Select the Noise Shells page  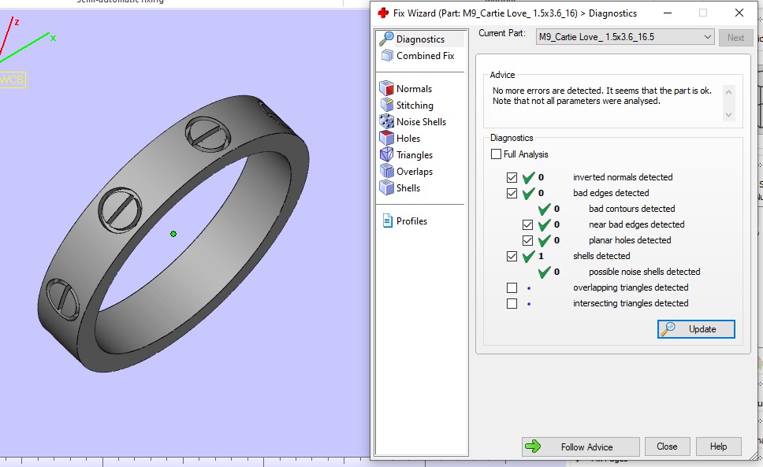(413, 121)
